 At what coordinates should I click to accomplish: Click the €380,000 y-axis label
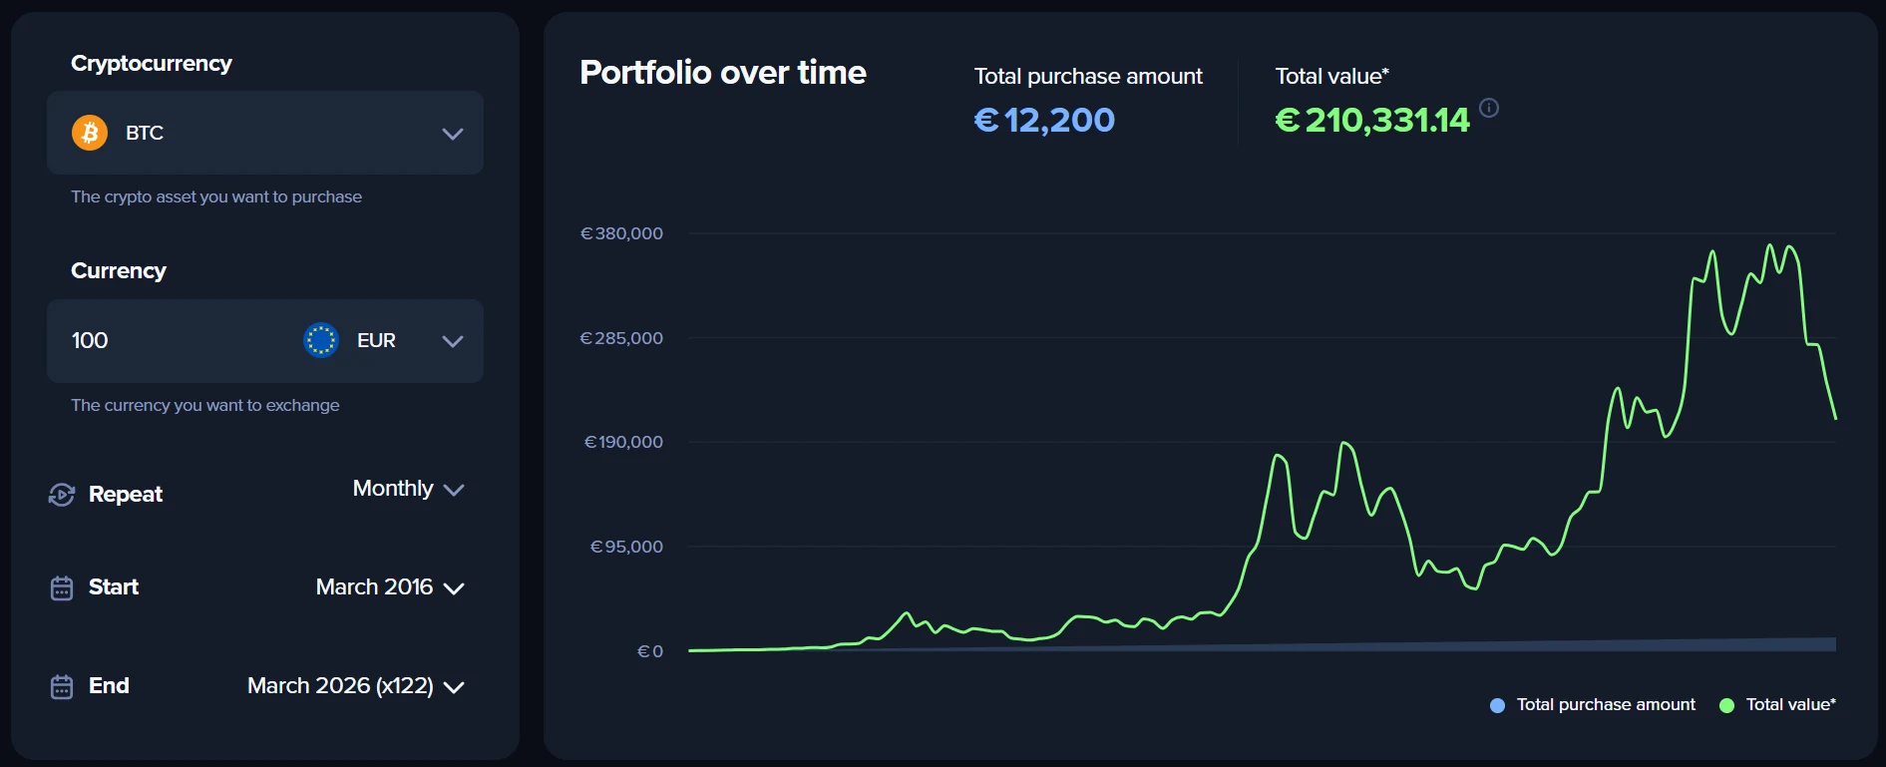(621, 233)
